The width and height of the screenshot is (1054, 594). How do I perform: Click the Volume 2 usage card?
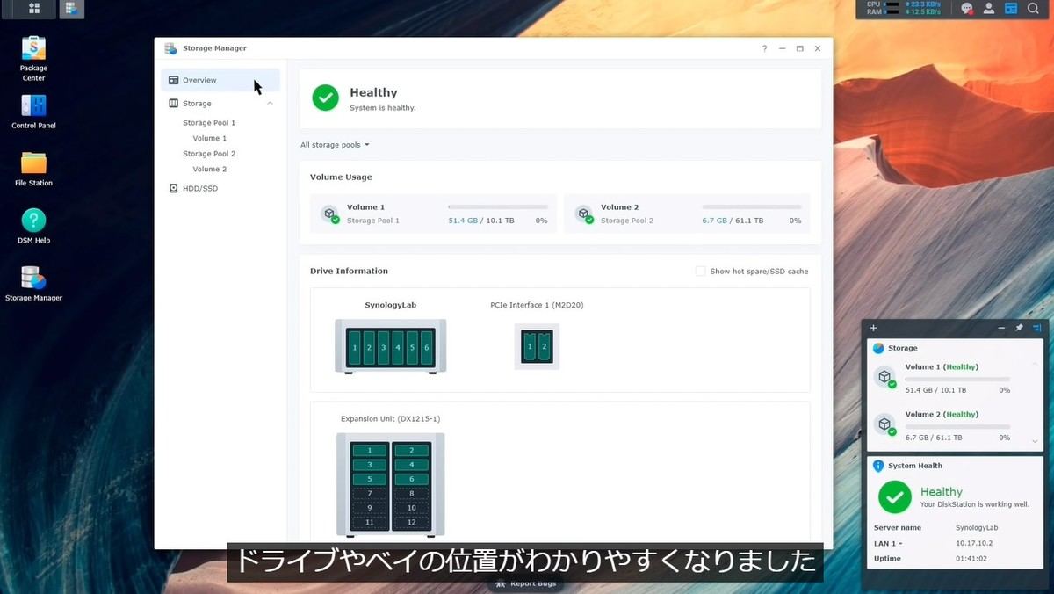click(687, 214)
